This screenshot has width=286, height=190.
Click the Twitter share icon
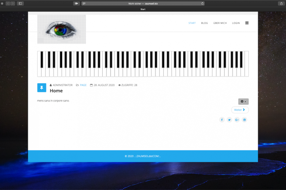tap(229, 120)
